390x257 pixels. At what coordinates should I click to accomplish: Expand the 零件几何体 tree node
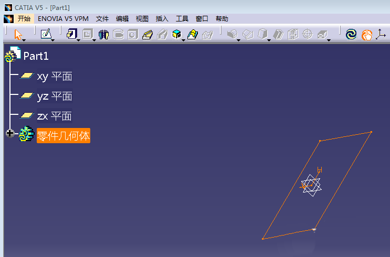point(9,134)
